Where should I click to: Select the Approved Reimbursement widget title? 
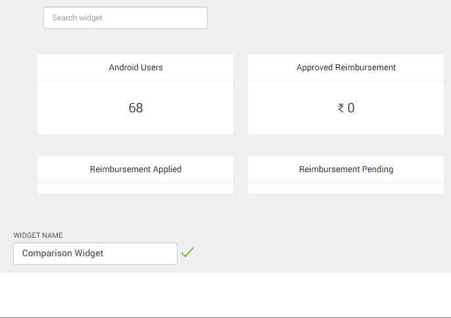pos(346,68)
